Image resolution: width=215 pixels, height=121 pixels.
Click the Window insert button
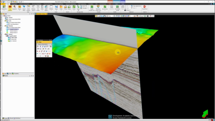[51, 8]
